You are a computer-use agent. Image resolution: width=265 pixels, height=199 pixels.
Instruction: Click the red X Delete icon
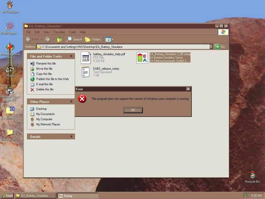pyautogui.click(x=32, y=89)
